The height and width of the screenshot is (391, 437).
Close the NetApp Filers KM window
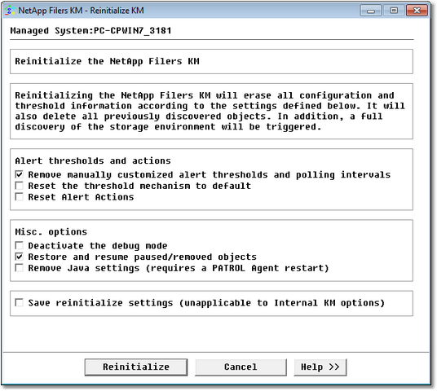pos(417,11)
